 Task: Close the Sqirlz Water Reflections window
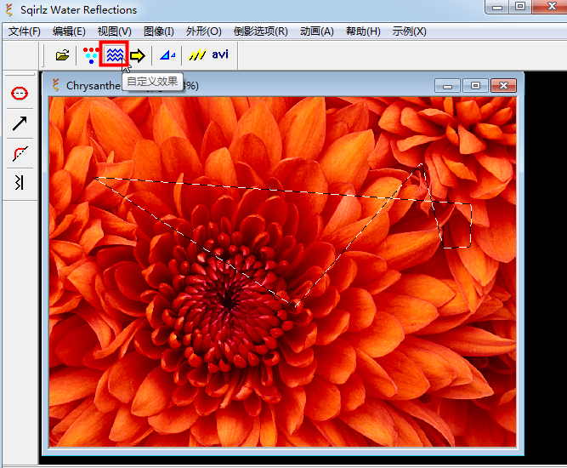click(x=550, y=7)
